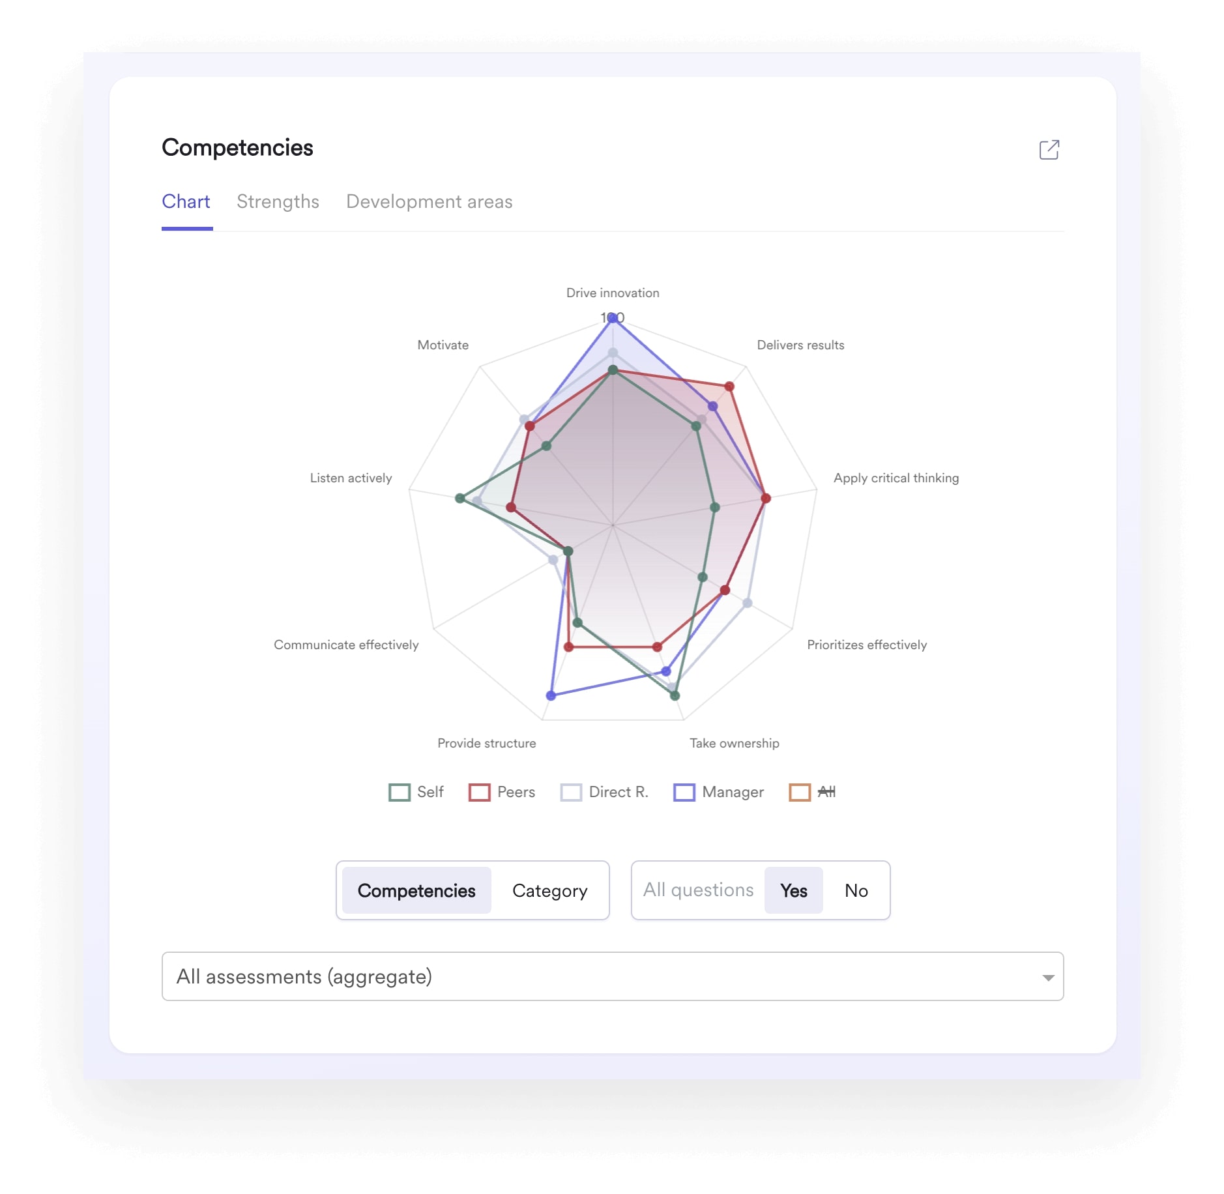Click the Manager data point on Drive innovation
This screenshot has width=1224, height=1194.
(611, 319)
